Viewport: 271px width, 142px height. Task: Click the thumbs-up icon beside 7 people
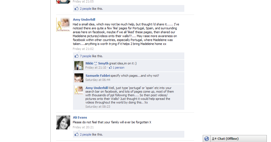[x=76, y=56]
